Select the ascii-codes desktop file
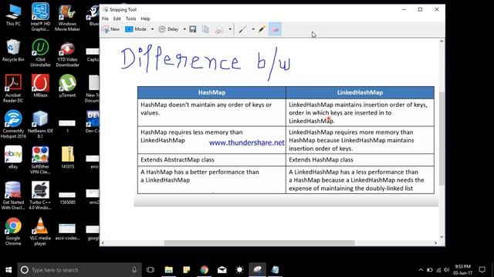Screen dimensions: 494x277 (67, 232)
